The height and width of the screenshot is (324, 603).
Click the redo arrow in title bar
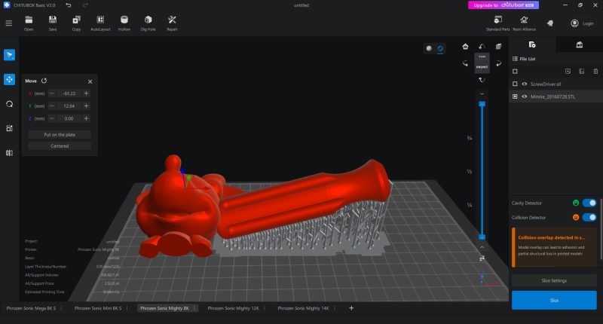coord(85,5)
